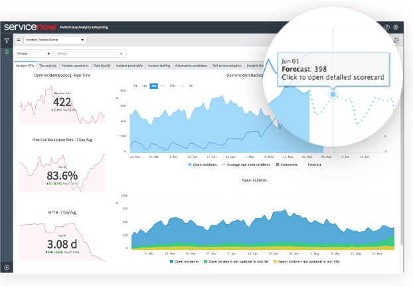Expand the second Groups selection box

point(91,54)
